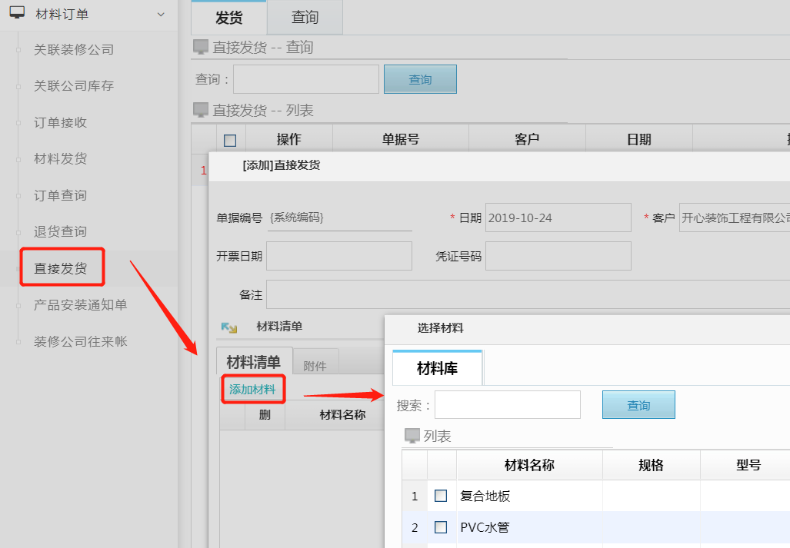Open 退货查询 from the left menu
Viewport: 790px width, 548px height.
coord(61,230)
